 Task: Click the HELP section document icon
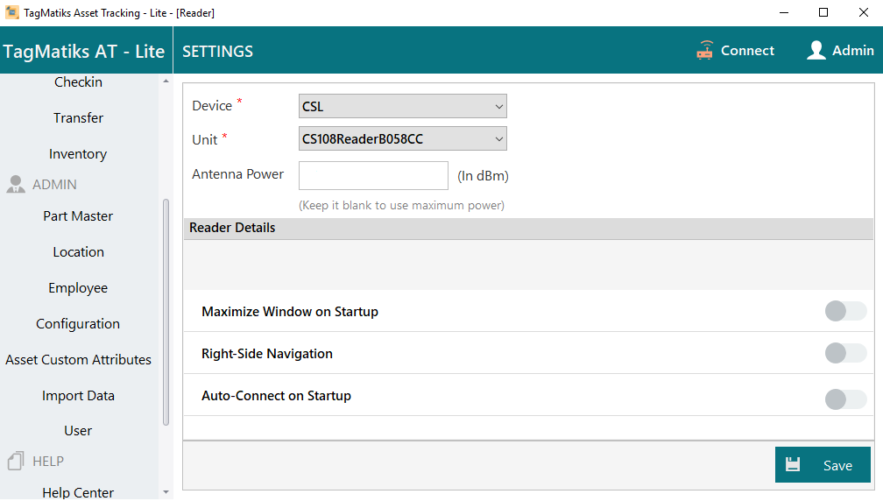(16, 461)
